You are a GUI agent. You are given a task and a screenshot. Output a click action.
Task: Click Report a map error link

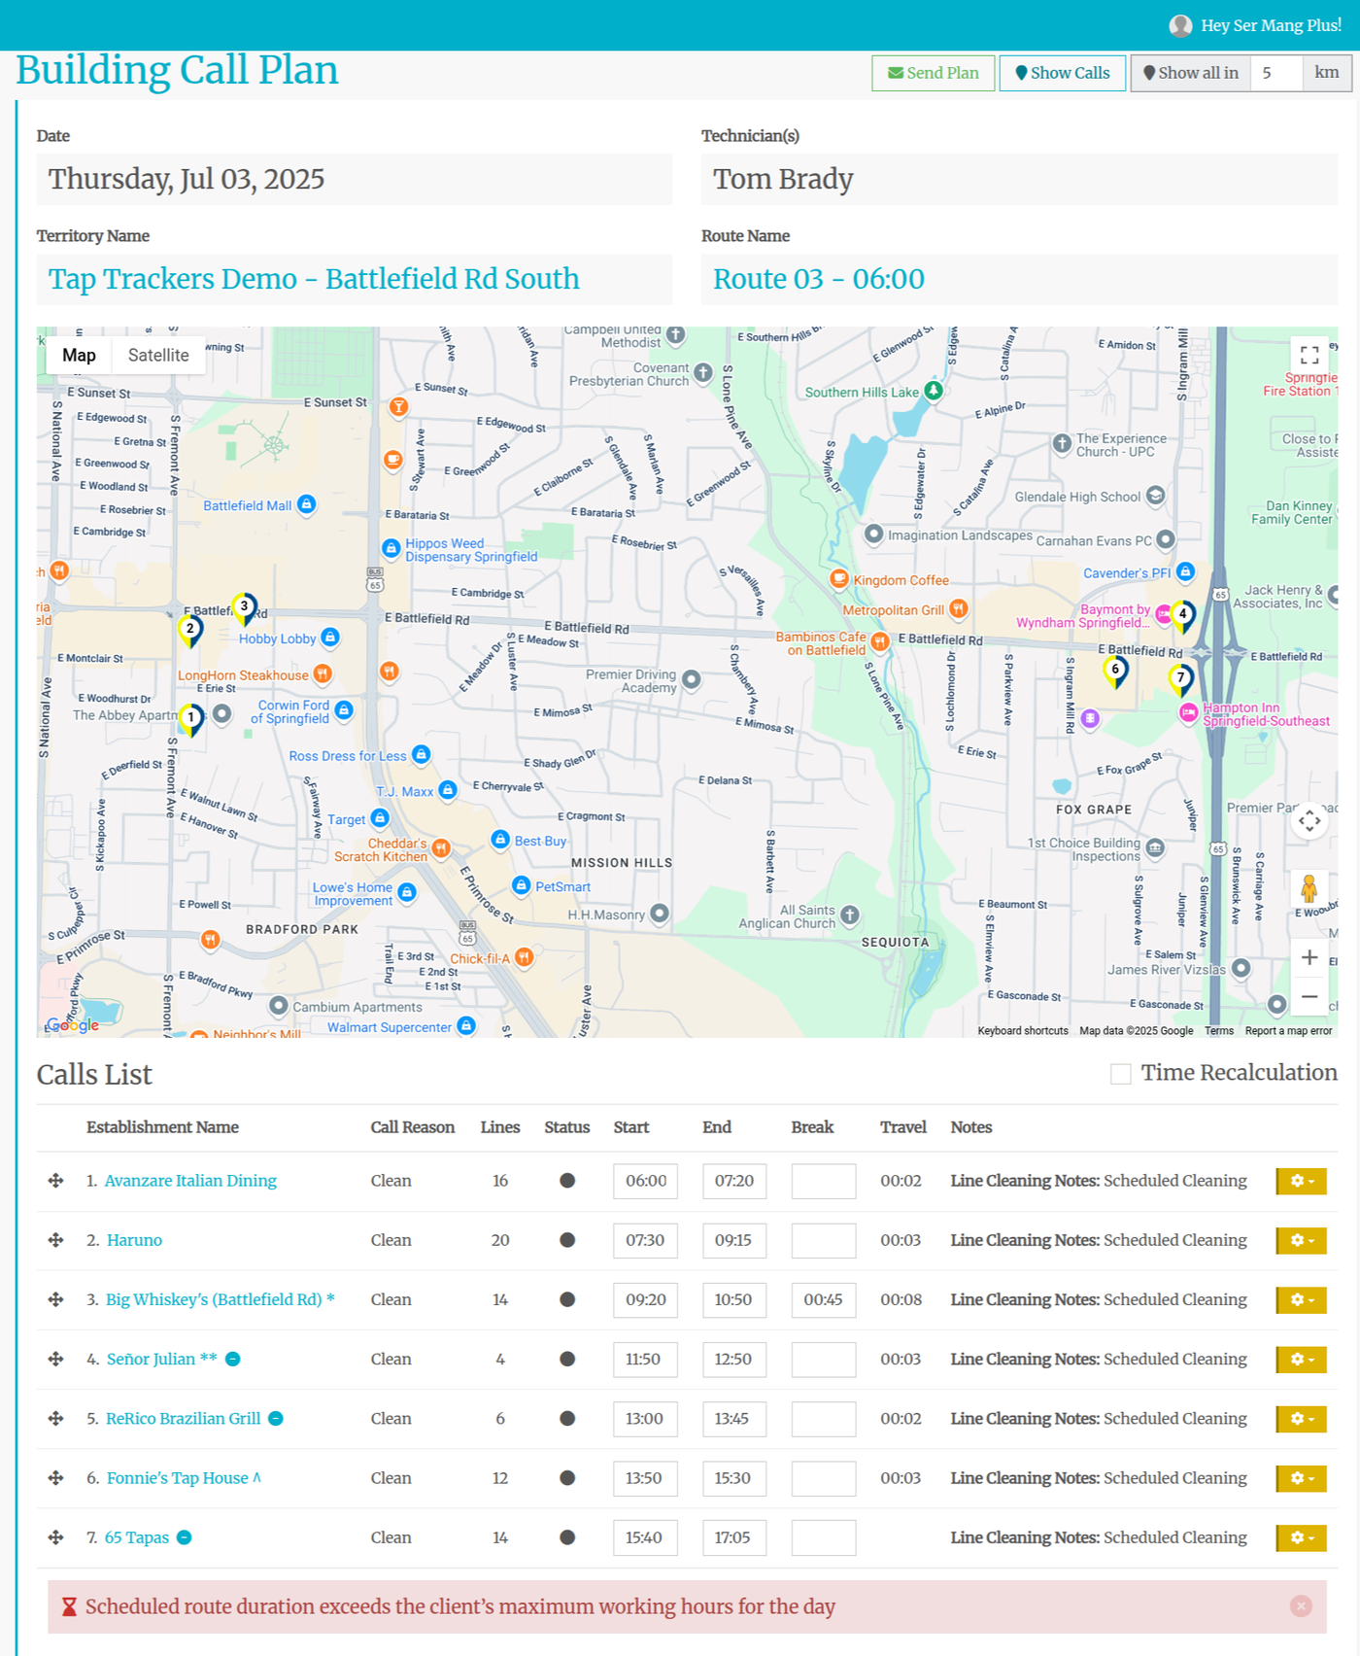[x=1288, y=1031]
